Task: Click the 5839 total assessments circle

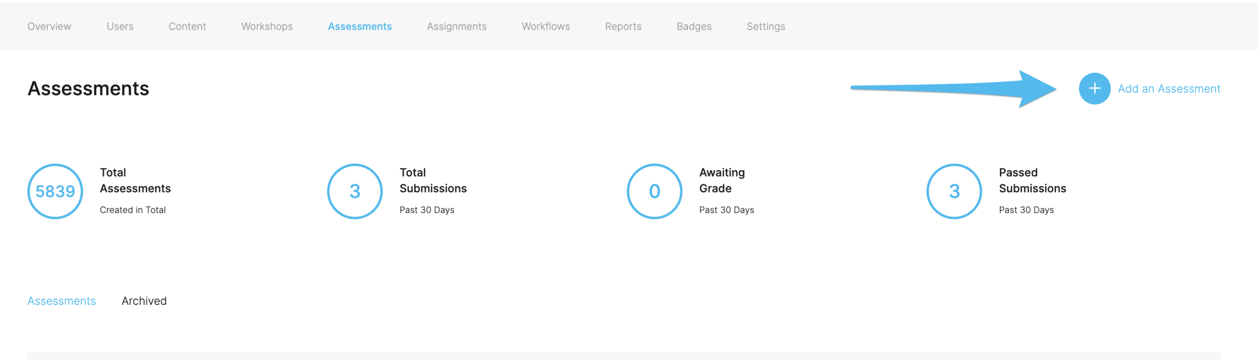Action: pos(55,191)
